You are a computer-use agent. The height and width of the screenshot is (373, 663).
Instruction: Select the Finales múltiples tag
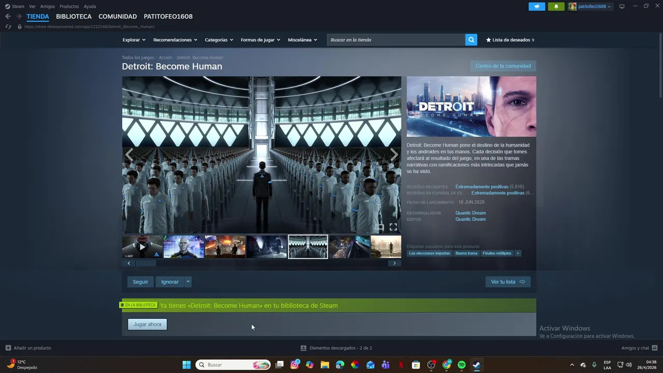tap(497, 253)
